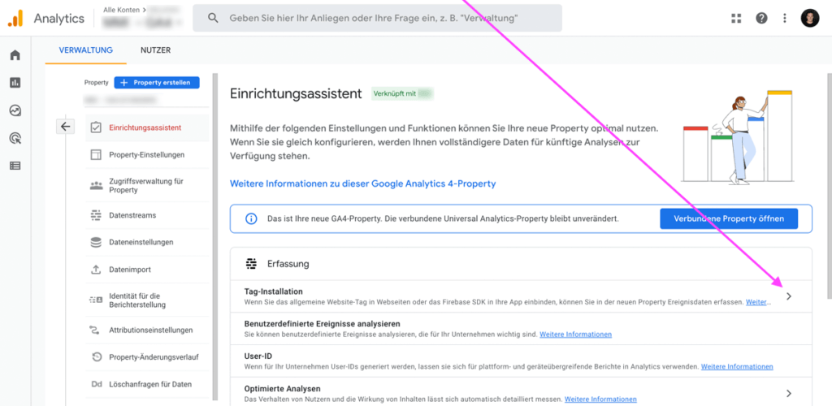This screenshot has width=832, height=406.
Task: Open the Alle Konten account selector
Action: [142, 18]
